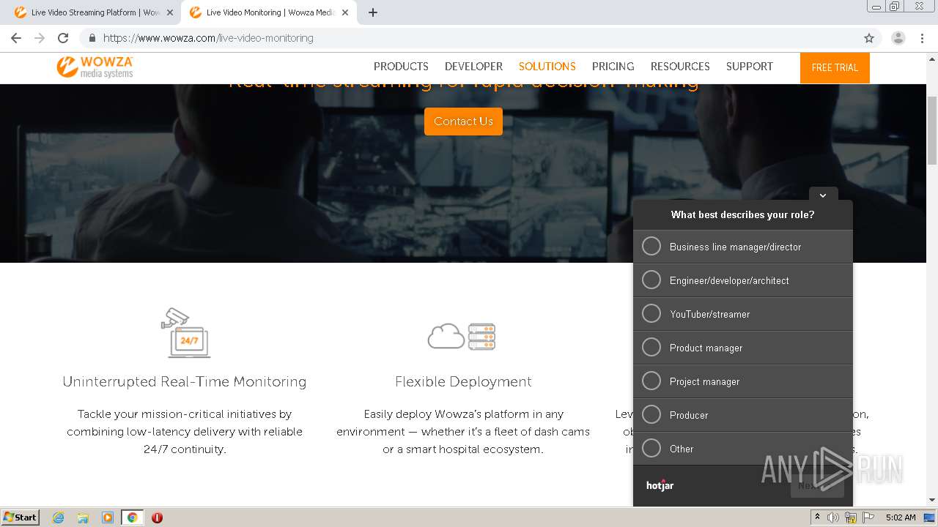This screenshot has height=527, width=938.
Task: Open the RESOURCES navigation menu
Action: pyautogui.click(x=680, y=66)
